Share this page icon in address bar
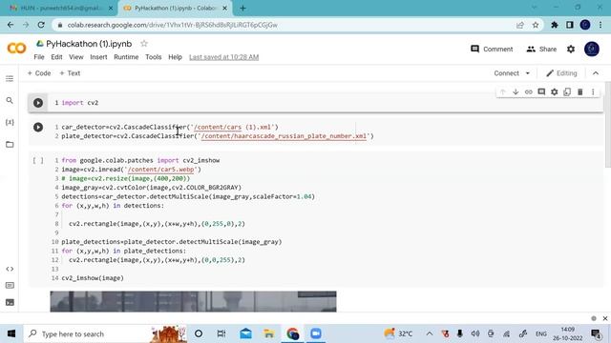Screen dimensions: 611x343 (519, 25)
